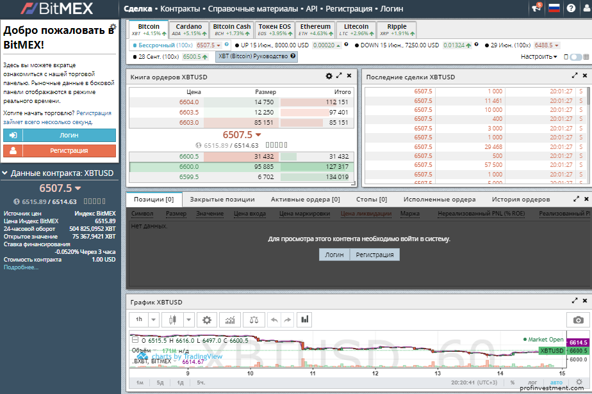The width and height of the screenshot is (592, 394).
Task: Open the chart indicators icon
Action: 230,320
